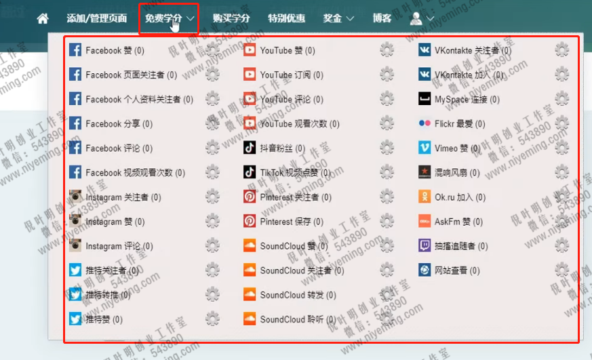Open the 博客 link

pos(382,18)
